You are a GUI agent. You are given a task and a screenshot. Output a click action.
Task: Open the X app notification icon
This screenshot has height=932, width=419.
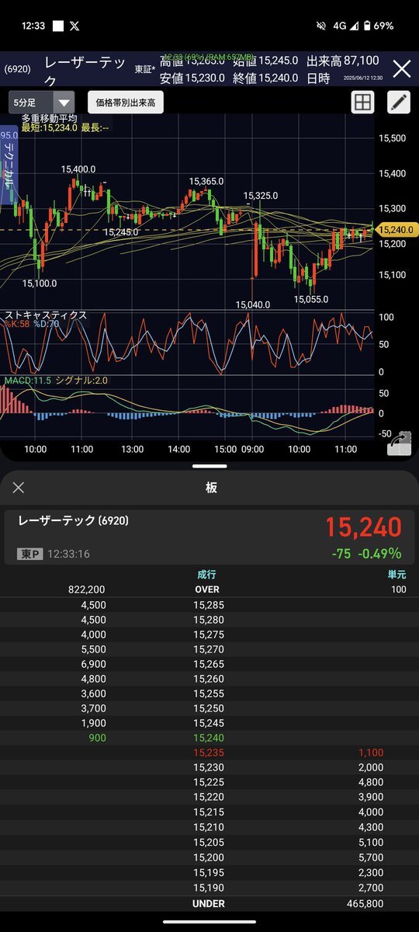[x=74, y=26]
